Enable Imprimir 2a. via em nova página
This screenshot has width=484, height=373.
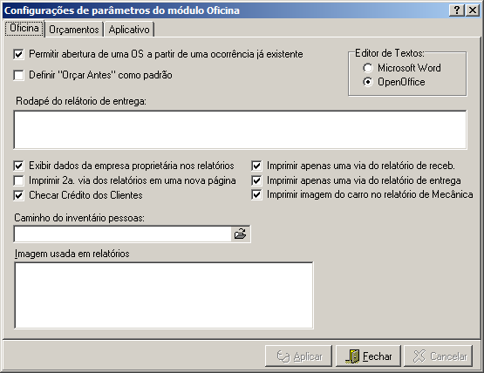(18, 180)
